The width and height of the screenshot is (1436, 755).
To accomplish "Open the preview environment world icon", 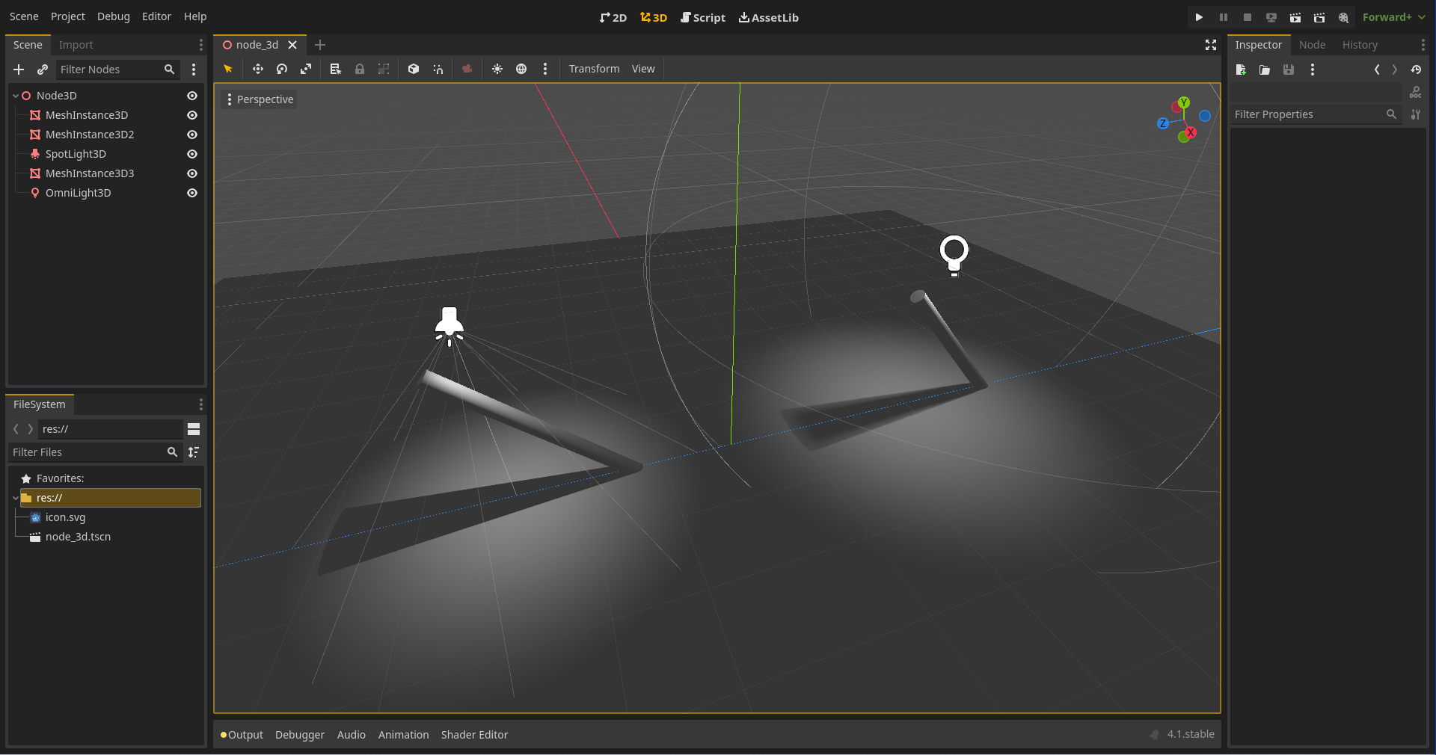I will click(x=521, y=69).
